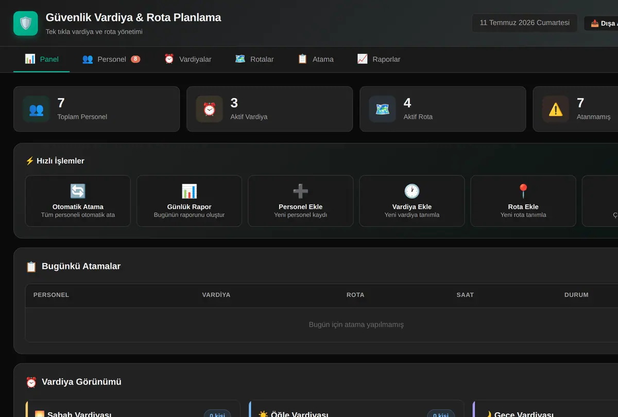618x417 pixels.
Task: Open the Vardiyalar tab
Action: (x=187, y=59)
